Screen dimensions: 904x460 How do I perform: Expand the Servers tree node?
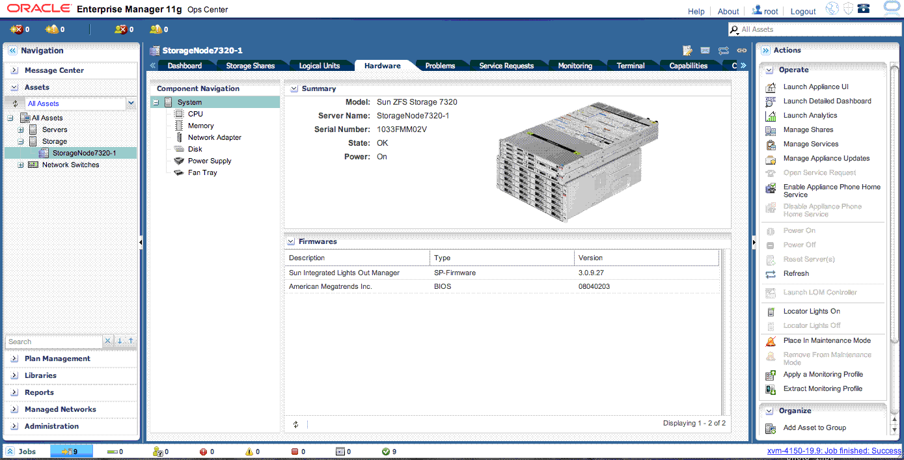click(x=21, y=130)
